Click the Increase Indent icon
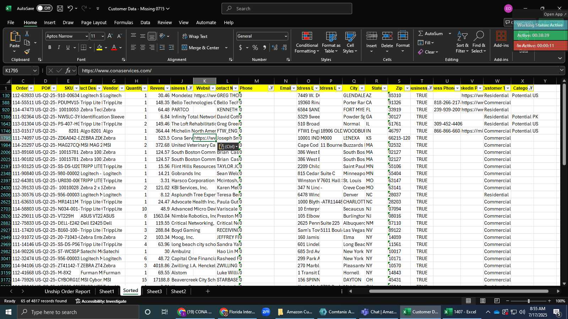Screen dimensions: 568x319 pyautogui.click(x=171, y=47)
